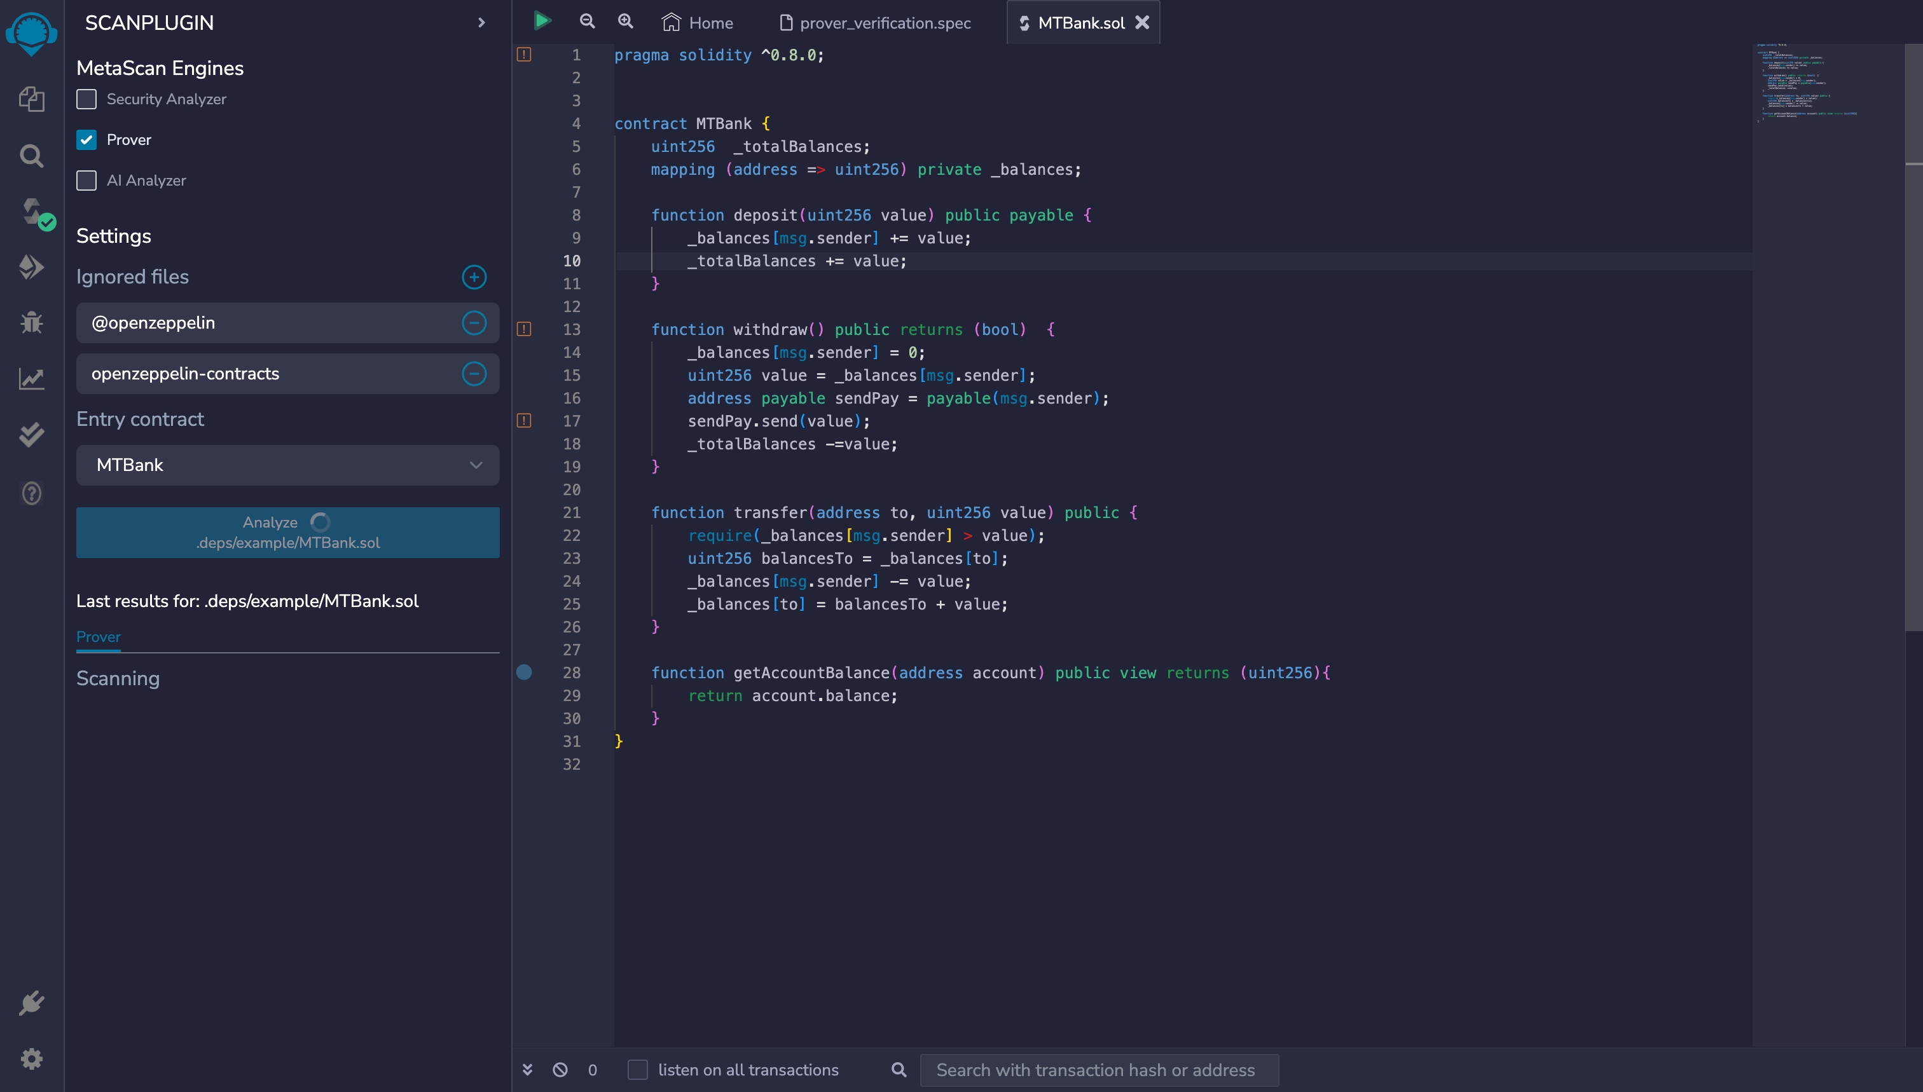Click the breakpoint dot on line 28
This screenshot has height=1092, width=1923.
[525, 672]
